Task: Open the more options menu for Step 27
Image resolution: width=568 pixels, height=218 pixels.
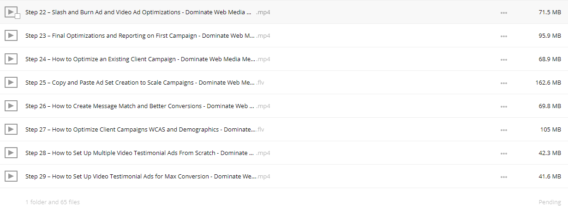Action: tap(504, 130)
